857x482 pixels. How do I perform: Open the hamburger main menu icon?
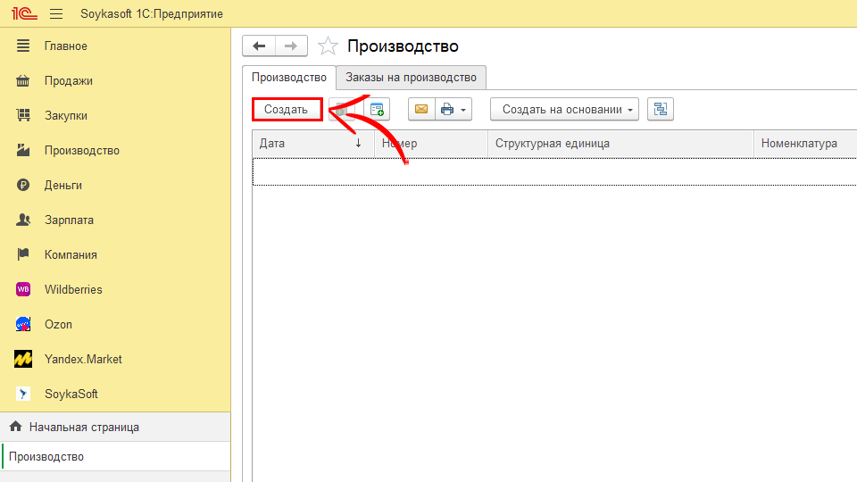56,14
